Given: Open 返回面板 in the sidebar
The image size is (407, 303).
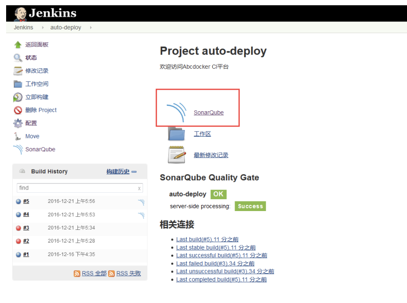Looking at the screenshot, I should click(37, 45).
